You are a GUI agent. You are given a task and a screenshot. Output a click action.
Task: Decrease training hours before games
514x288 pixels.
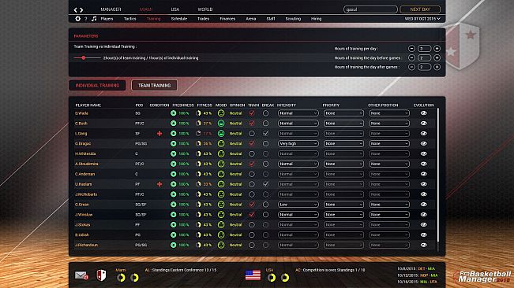(x=411, y=57)
